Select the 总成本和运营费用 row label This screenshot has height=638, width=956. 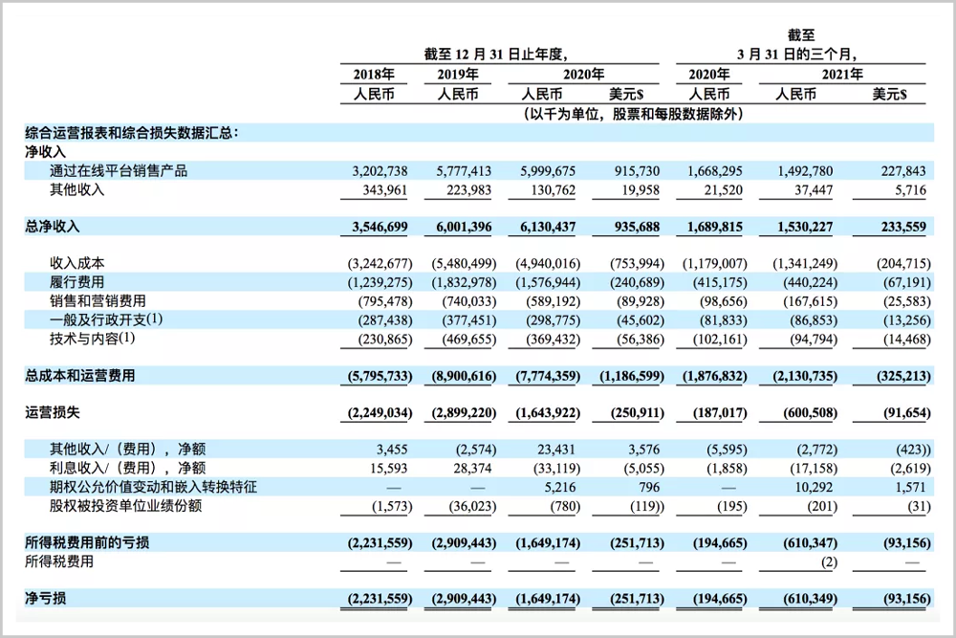pos(80,376)
